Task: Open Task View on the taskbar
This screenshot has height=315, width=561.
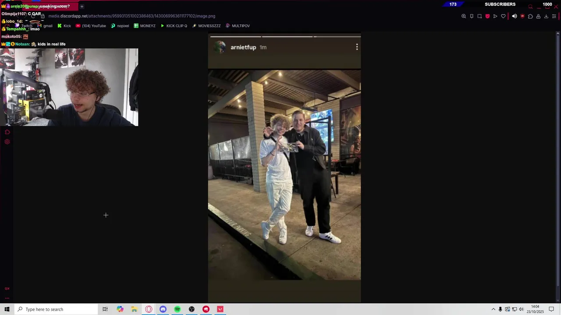Action: coord(105,309)
